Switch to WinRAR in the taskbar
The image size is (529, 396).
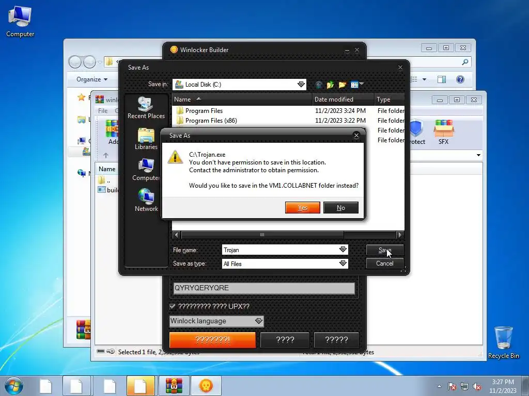[x=174, y=386]
